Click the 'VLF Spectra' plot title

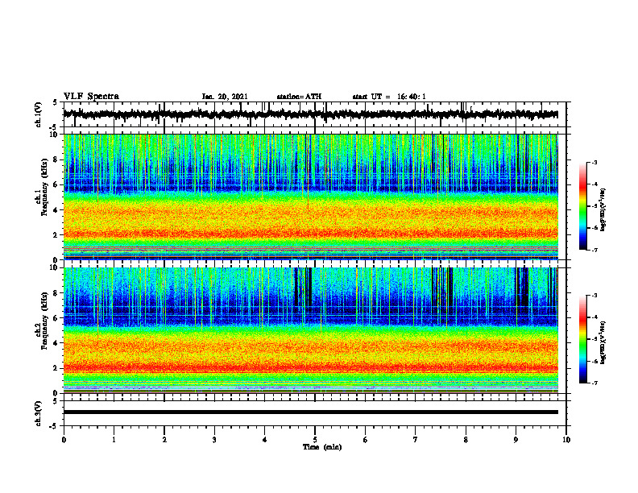[x=91, y=97]
